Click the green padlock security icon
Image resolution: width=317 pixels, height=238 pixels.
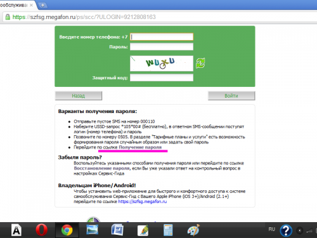8,17
